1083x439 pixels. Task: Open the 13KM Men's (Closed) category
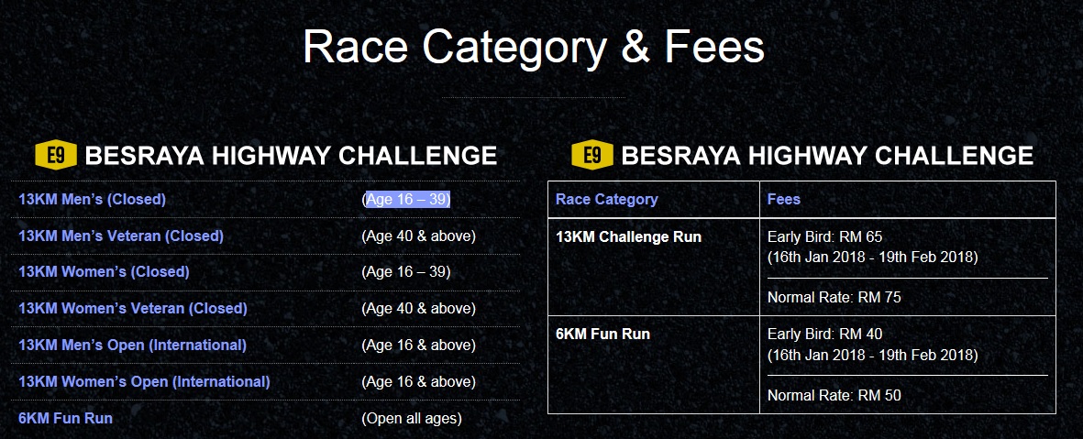tap(92, 200)
